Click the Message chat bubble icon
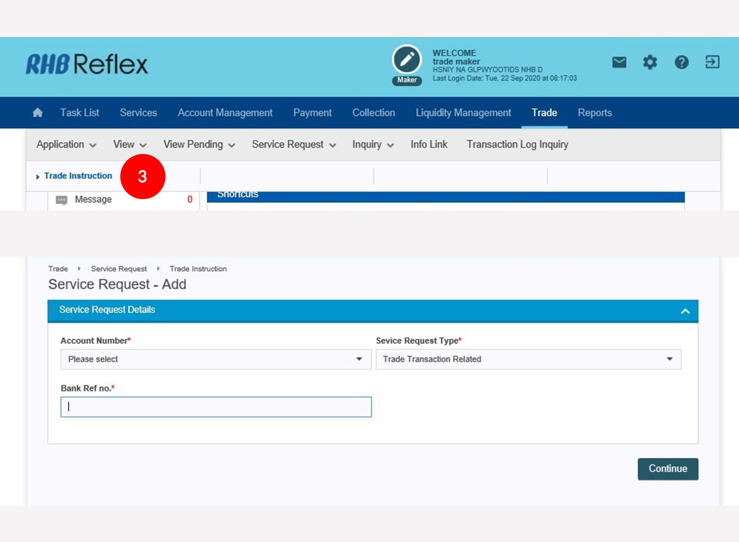 62,200
